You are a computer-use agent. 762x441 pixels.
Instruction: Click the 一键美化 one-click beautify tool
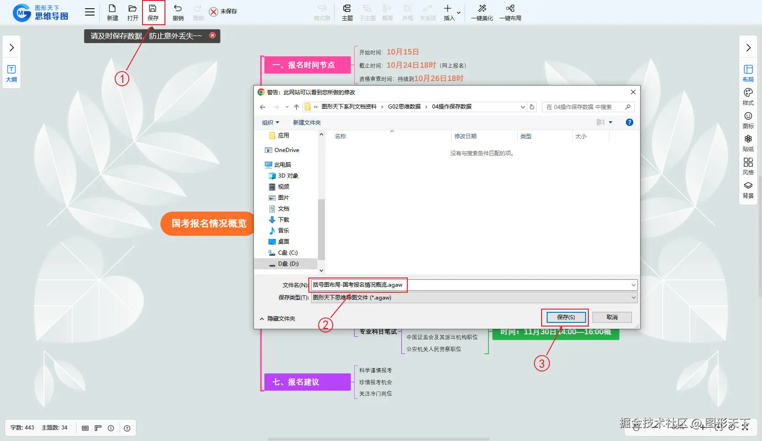[482, 12]
